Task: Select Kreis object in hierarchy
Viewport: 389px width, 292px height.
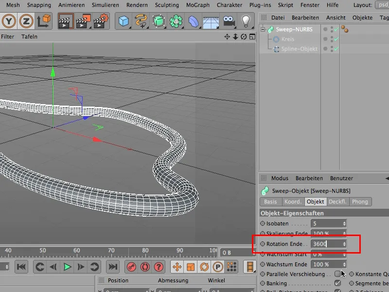Action: point(288,39)
